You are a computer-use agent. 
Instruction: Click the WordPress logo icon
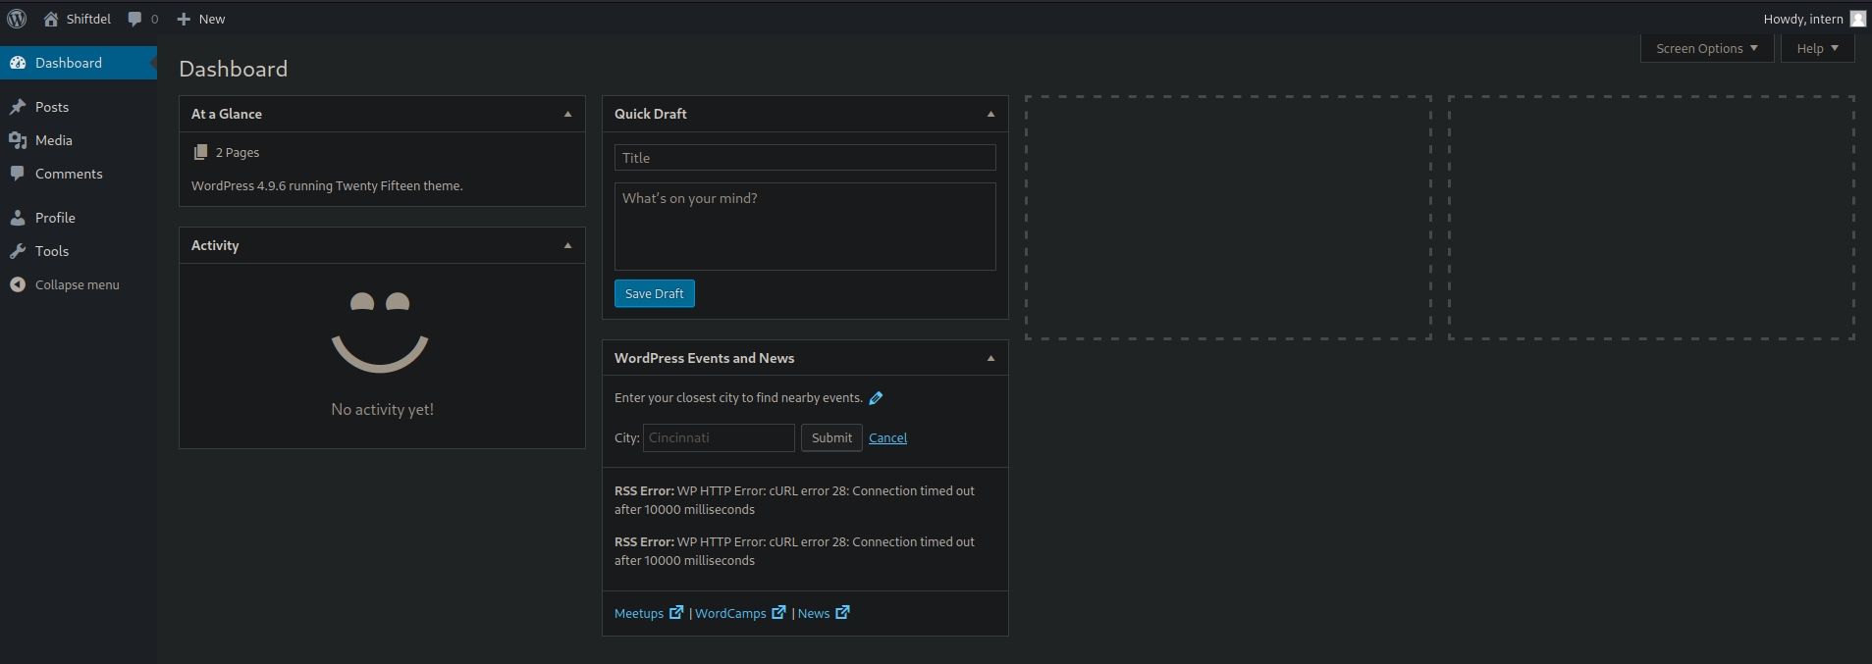coord(17,19)
